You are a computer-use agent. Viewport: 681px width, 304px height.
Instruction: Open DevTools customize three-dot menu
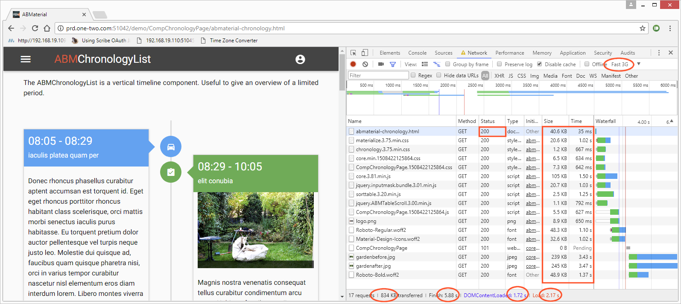coord(659,53)
